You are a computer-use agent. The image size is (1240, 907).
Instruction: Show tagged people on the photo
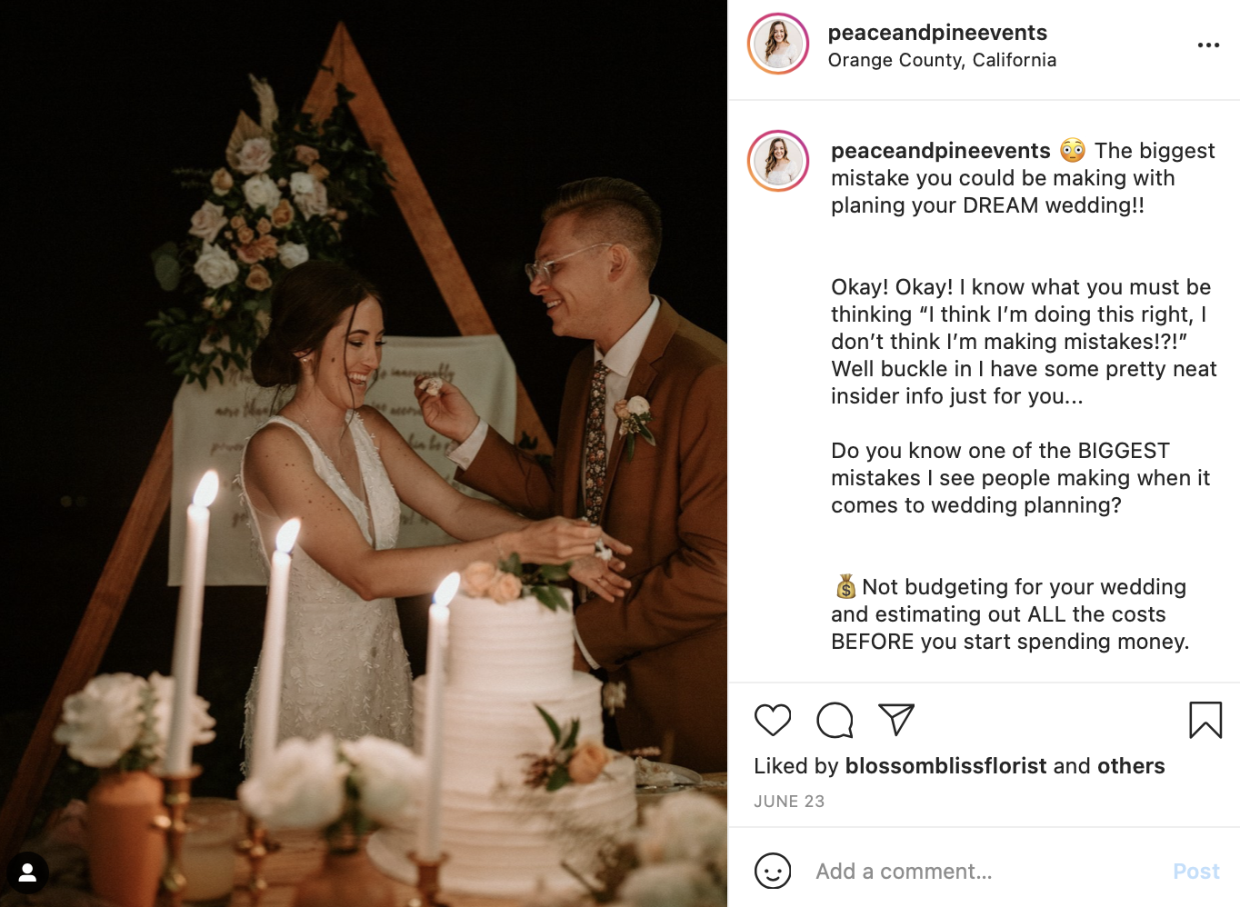click(x=27, y=873)
